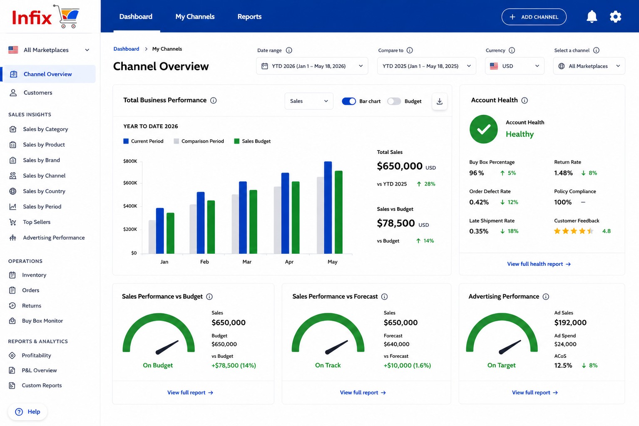Image resolution: width=639 pixels, height=426 pixels.
Task: Click the Profitability diamond icon
Action: pyautogui.click(x=12, y=356)
